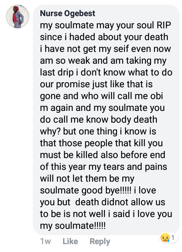Viewport: 182px width, 252px height.
Task: Select the final line 'my soulmate!!!!!'
Action: pyautogui.click(x=73, y=226)
